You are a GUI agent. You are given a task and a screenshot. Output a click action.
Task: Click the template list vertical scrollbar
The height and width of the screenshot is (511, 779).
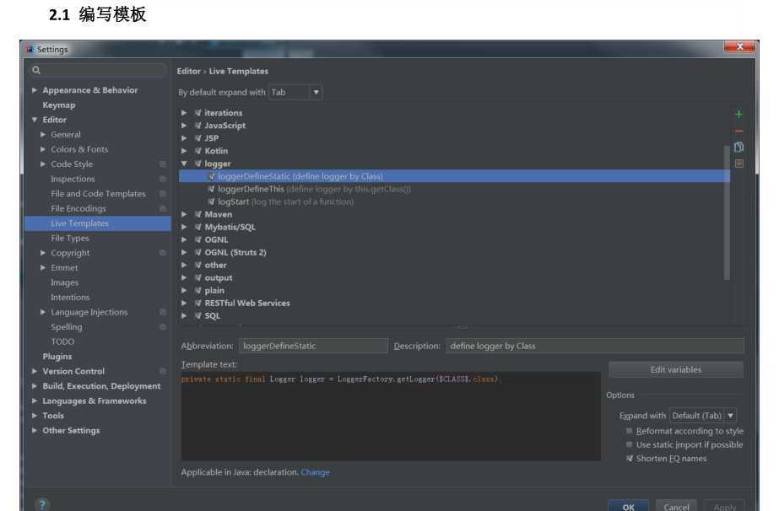(x=727, y=212)
